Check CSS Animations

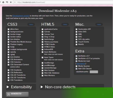9,60
